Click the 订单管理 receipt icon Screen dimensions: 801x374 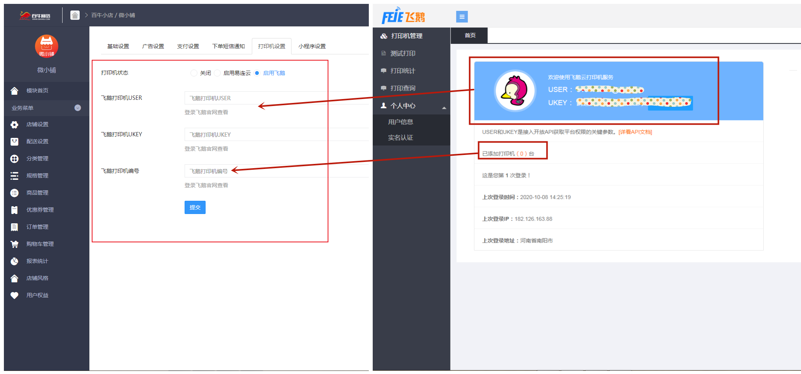[x=14, y=227]
